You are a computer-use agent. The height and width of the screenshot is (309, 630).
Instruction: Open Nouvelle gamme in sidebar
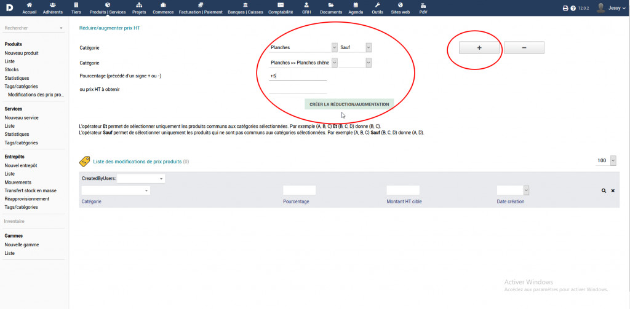point(22,244)
